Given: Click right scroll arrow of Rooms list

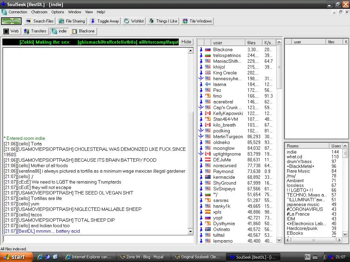Looking at the screenshot, I should (339, 240).
